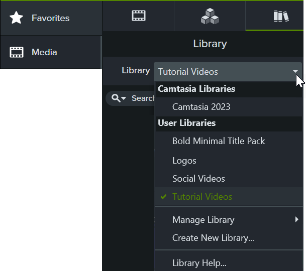This screenshot has height=271, width=306.
Task: Open the Manage Library menu item
Action: tap(203, 220)
